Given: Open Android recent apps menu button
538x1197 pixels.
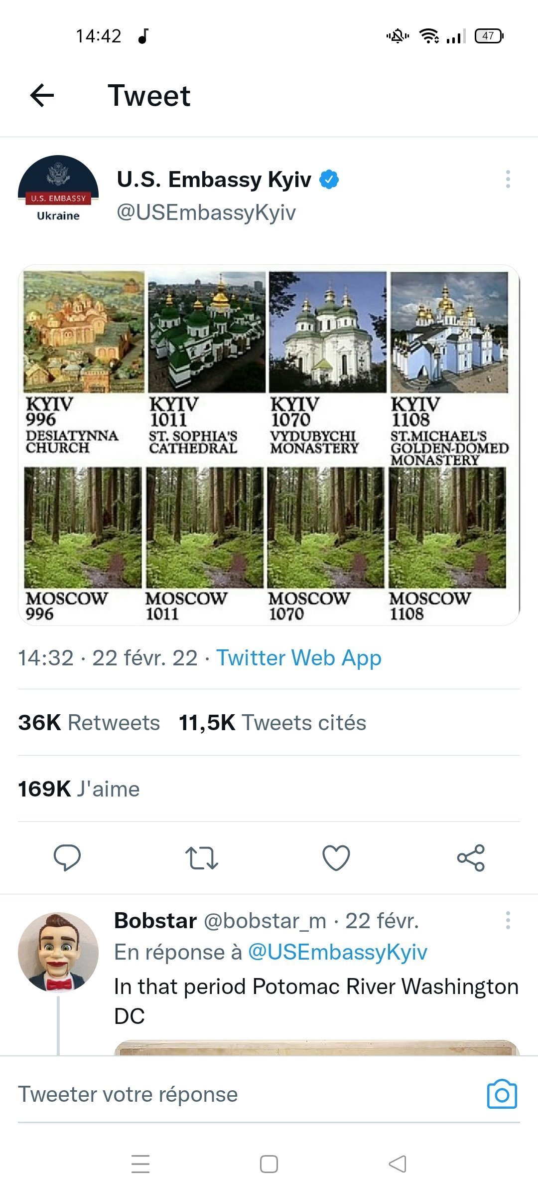Looking at the screenshot, I should tap(140, 1164).
